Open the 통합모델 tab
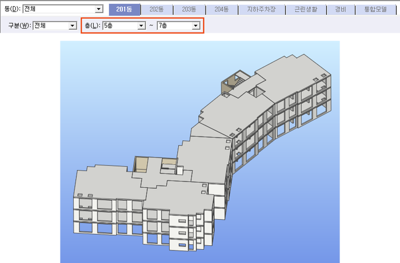Viewport: 400px width, 263px height. 375,10
